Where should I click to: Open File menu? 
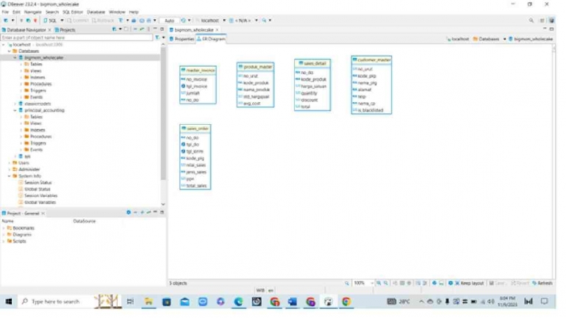click(5, 12)
